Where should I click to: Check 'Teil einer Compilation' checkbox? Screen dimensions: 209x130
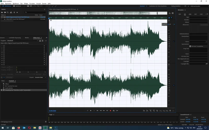(190, 46)
